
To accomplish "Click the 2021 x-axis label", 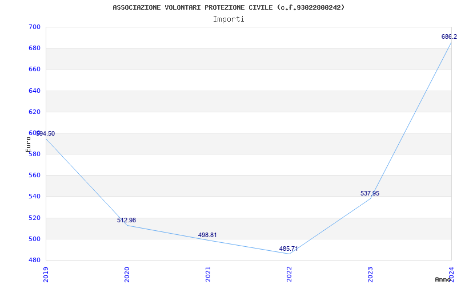I will tap(208, 275).
